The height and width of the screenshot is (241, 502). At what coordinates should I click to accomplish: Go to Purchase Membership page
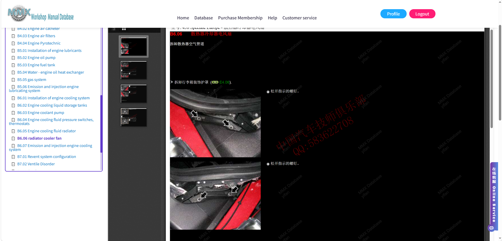point(240,18)
